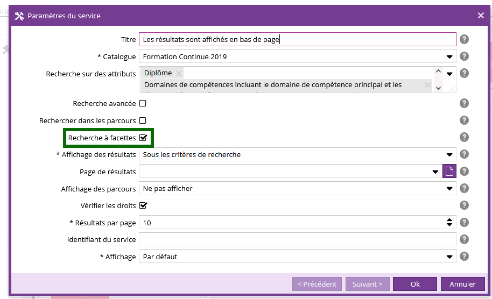Remove the Diplôme attribute tag
Viewport: 492px width, 299px height.
(x=179, y=73)
